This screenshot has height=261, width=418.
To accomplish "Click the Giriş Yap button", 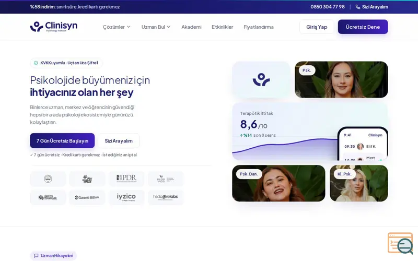I will pos(317,27).
